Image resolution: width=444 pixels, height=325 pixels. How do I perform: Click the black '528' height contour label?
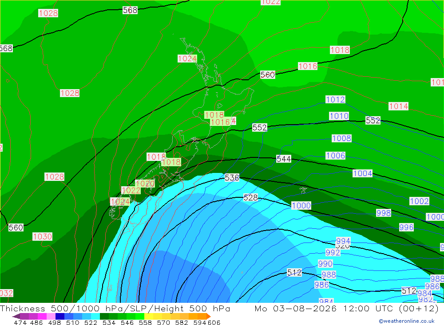coord(250,197)
